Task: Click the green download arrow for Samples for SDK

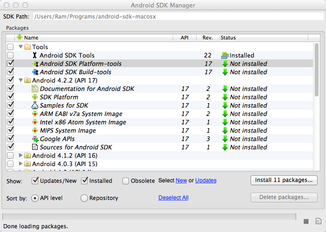Action: (x=225, y=106)
